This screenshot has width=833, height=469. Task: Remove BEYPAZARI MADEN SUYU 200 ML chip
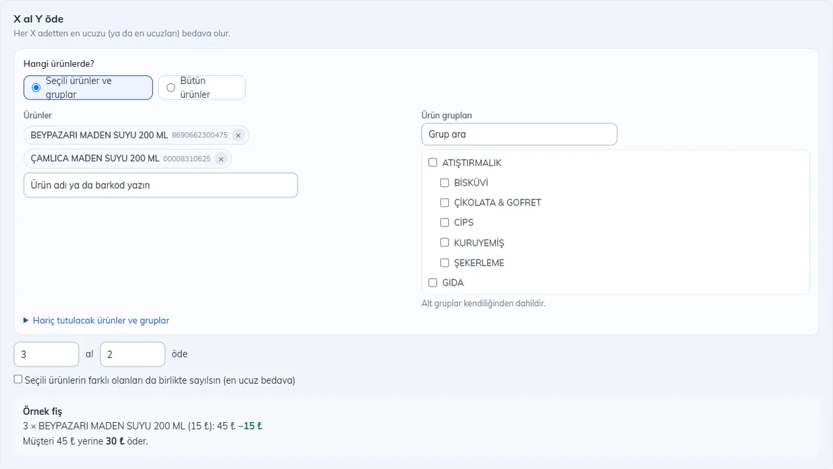pos(238,135)
